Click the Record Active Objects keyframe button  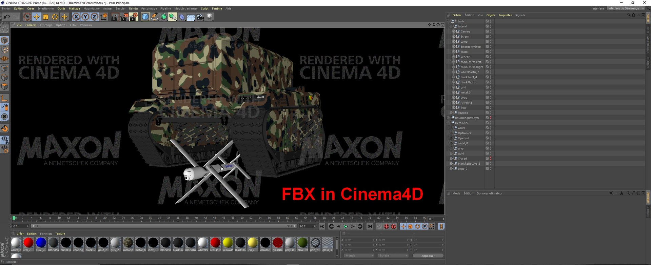tap(379, 226)
